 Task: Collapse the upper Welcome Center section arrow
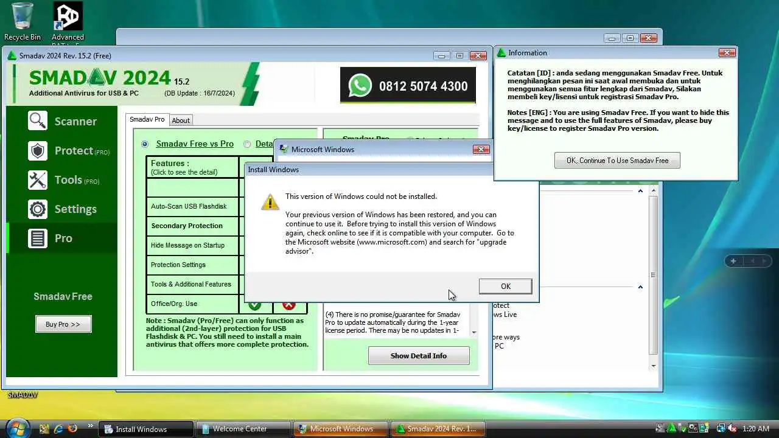pyautogui.click(x=640, y=191)
